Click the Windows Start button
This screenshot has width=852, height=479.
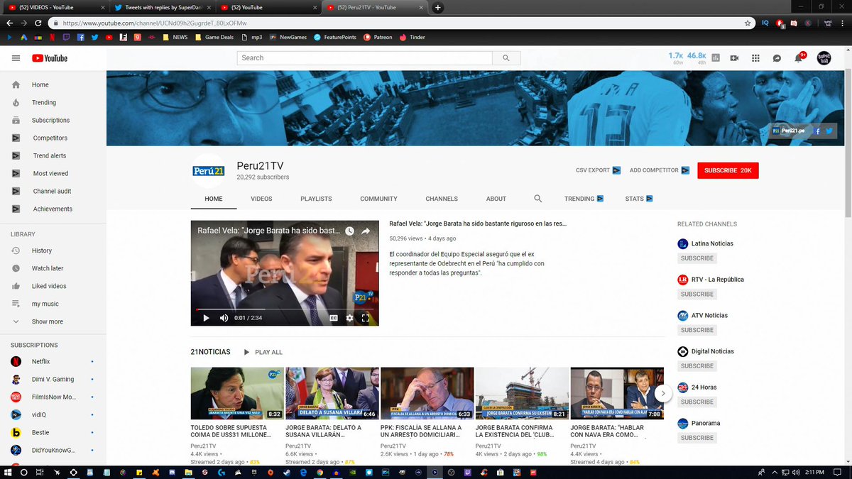[x=9, y=472]
